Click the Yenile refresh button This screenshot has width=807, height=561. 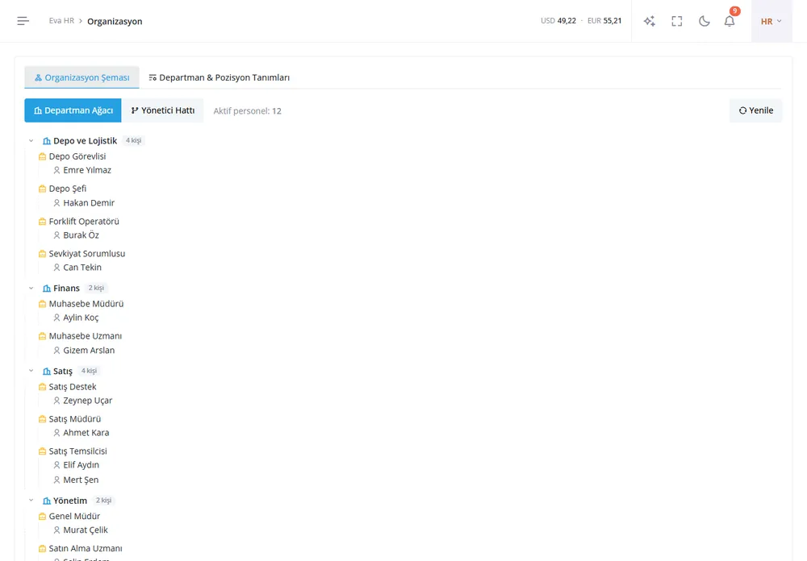(755, 110)
